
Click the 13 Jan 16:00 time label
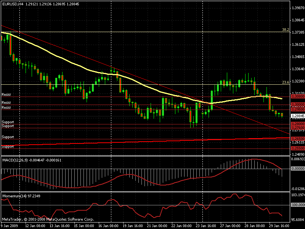pos(60,226)
